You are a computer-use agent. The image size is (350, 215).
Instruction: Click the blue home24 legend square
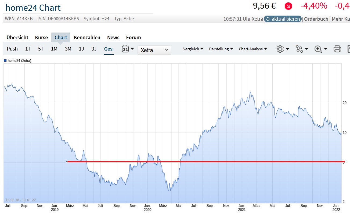click(5, 61)
